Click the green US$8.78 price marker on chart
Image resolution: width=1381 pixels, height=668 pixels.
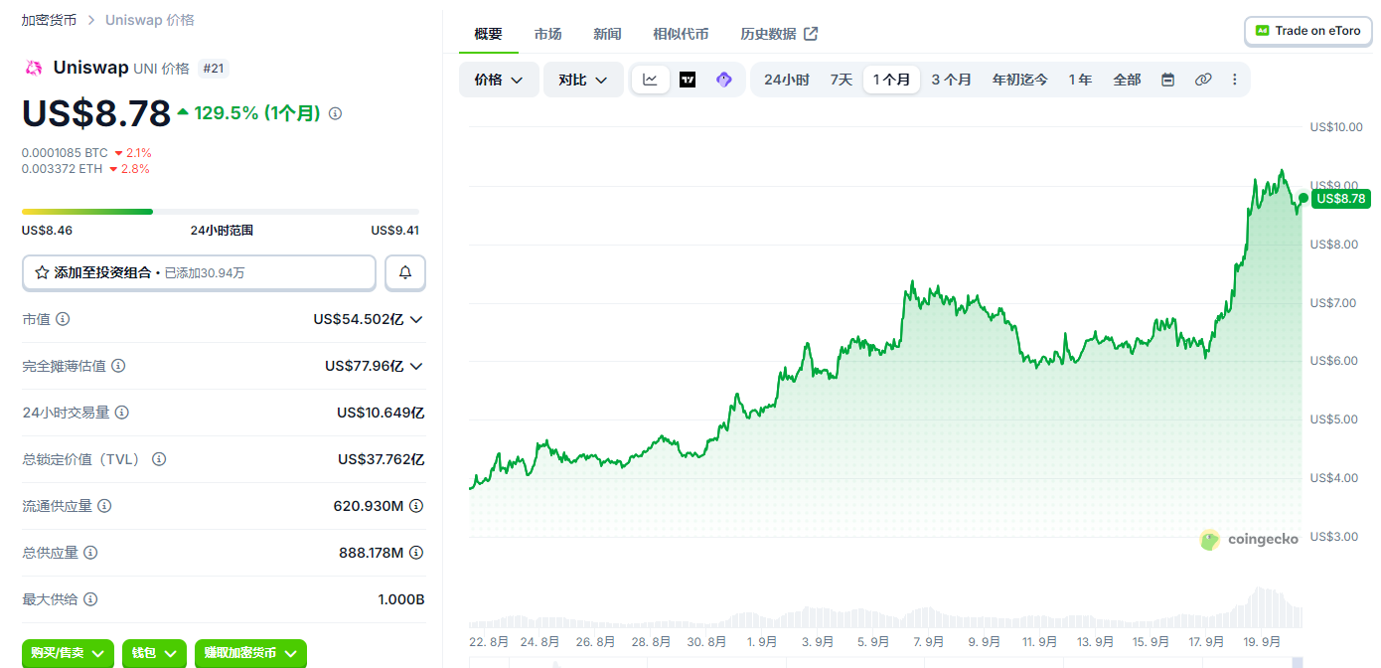click(x=1341, y=199)
